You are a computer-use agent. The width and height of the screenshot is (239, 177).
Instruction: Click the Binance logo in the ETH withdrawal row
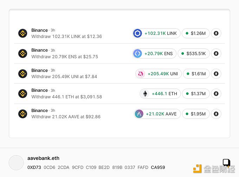(23, 93)
